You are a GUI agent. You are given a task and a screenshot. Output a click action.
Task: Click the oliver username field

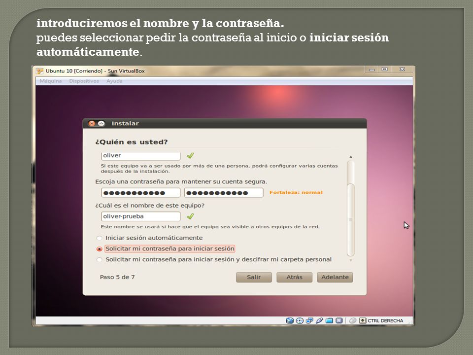pos(140,155)
